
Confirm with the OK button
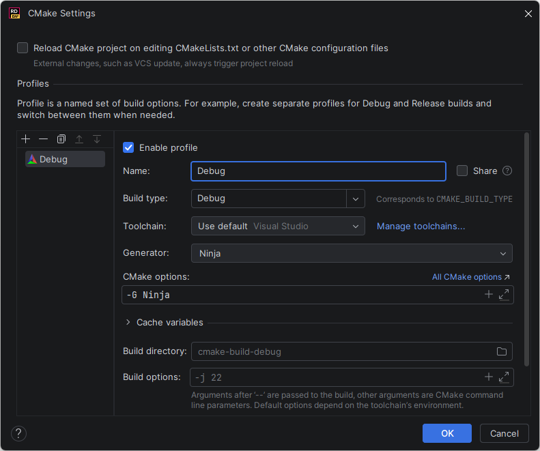click(x=447, y=433)
